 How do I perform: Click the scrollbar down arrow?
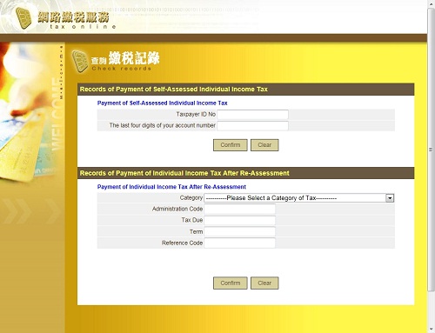pyautogui.click(x=431, y=330)
